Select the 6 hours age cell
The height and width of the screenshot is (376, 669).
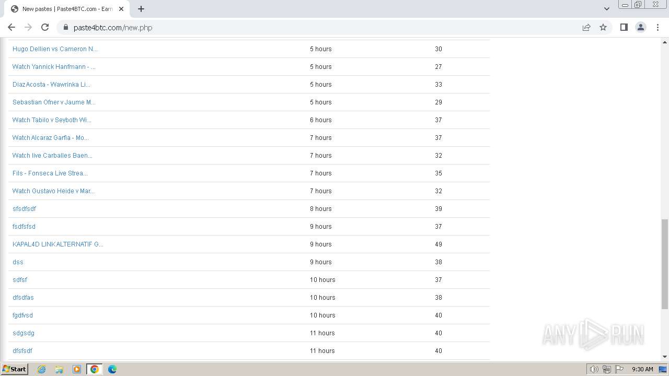point(321,120)
